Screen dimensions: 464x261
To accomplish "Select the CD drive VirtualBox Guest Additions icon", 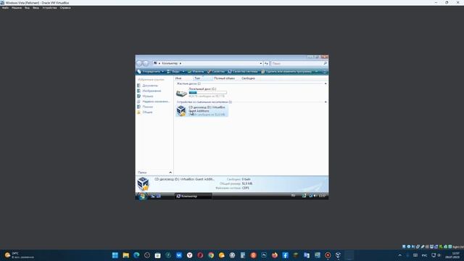I will pos(181,111).
